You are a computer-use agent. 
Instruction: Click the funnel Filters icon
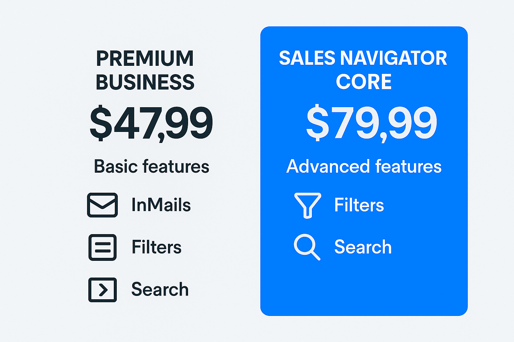308,205
